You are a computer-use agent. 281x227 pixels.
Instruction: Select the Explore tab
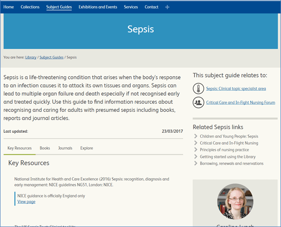(x=87, y=148)
